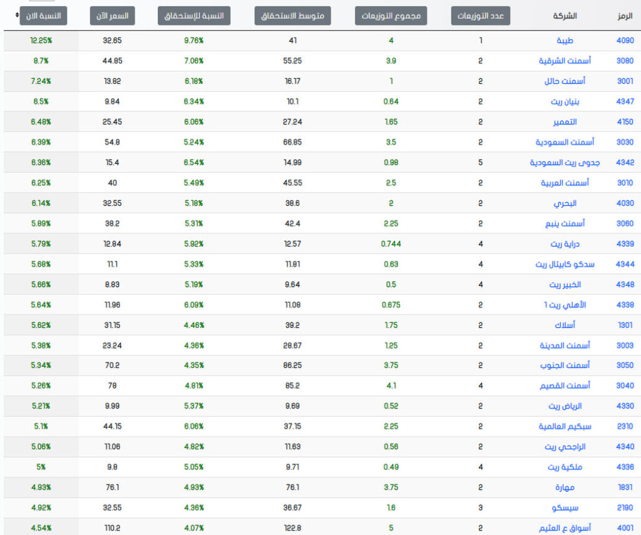Image resolution: width=641 pixels, height=535 pixels.
Task: Open symbol link 4347
Action: coord(625,101)
